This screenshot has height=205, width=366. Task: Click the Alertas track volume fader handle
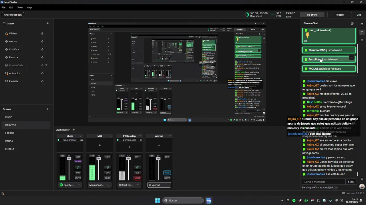pyautogui.click(x=158, y=159)
